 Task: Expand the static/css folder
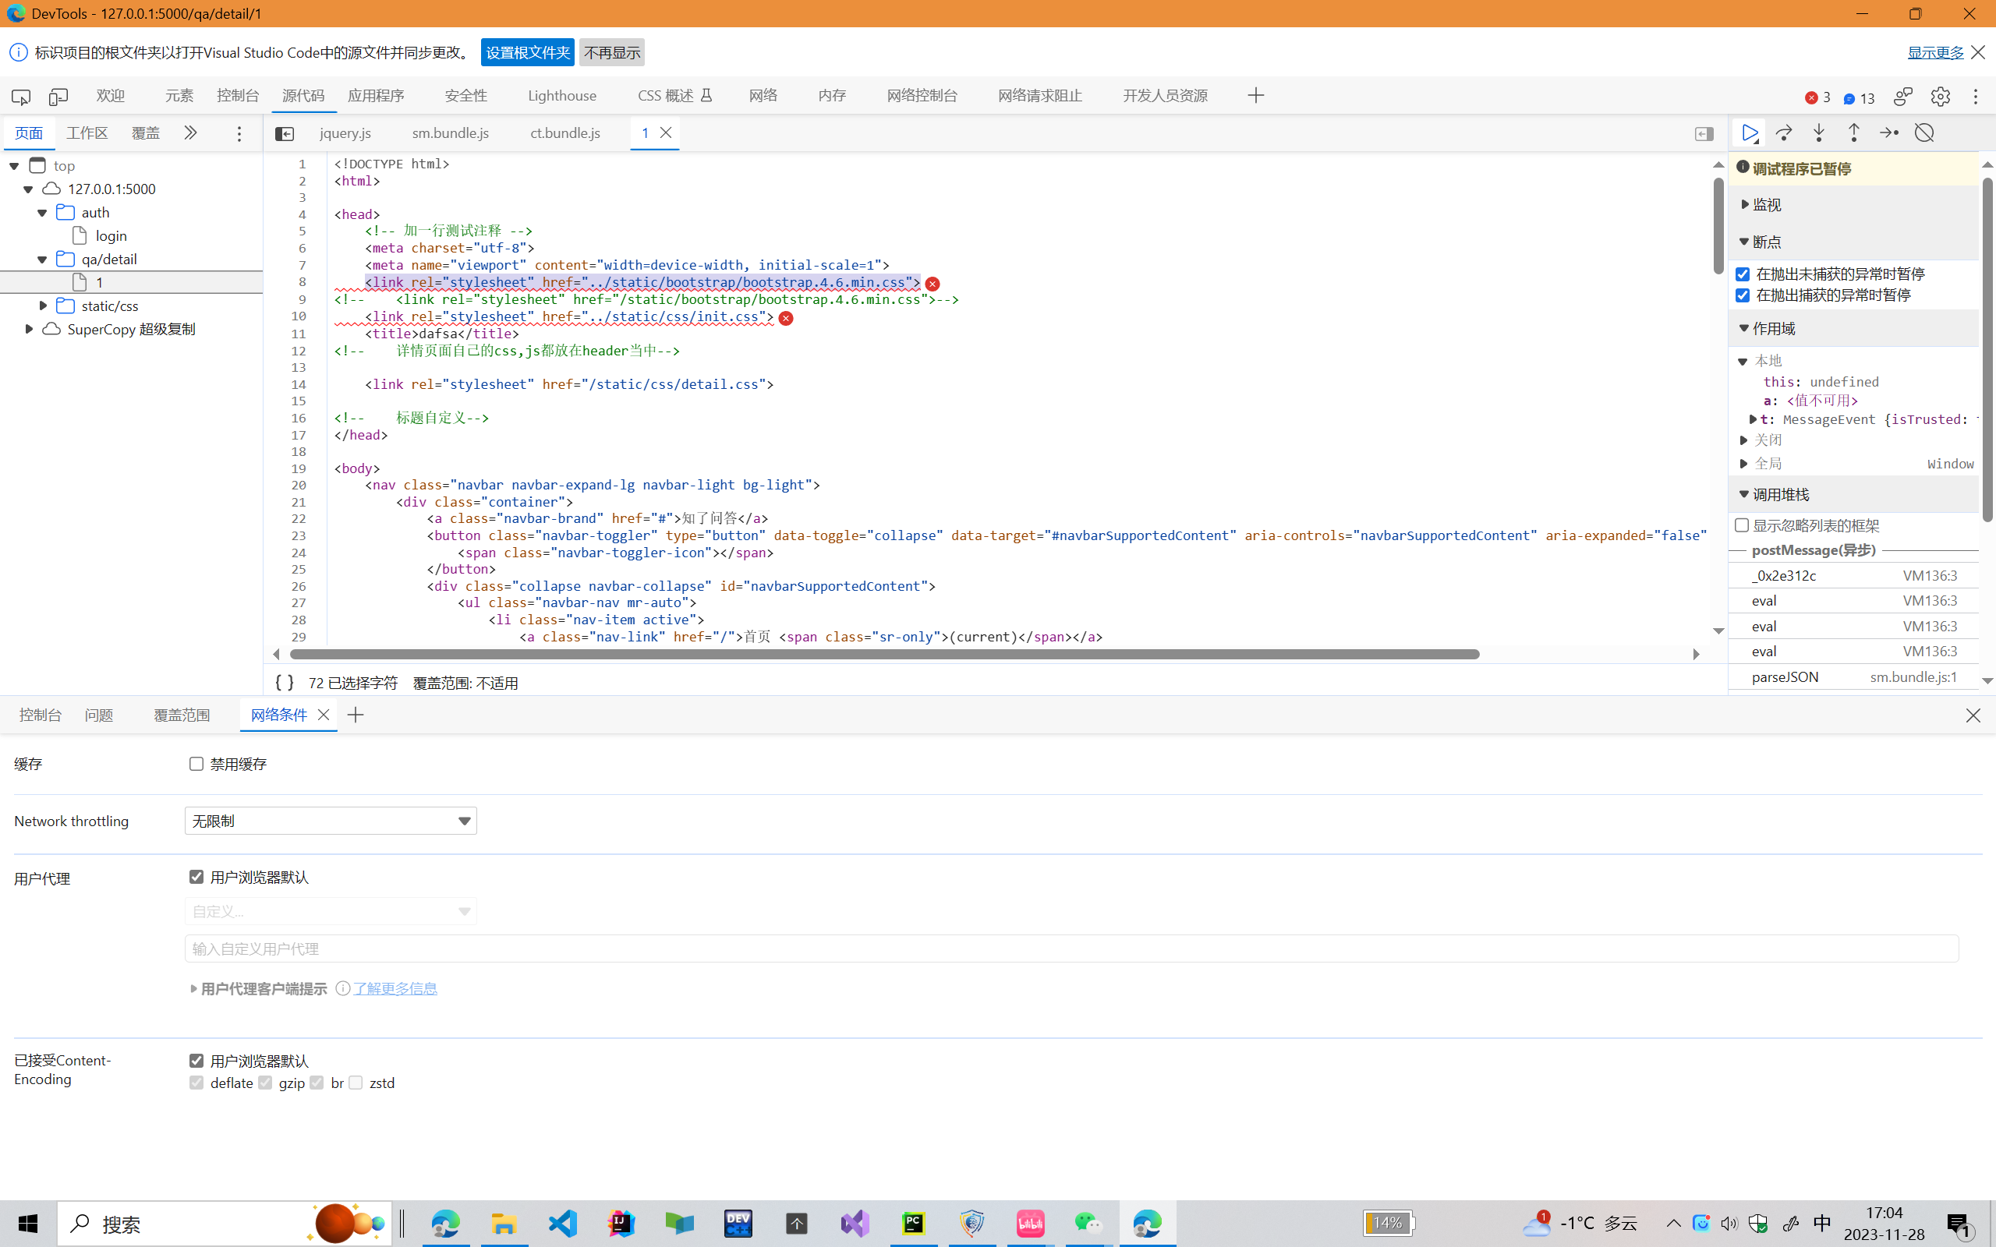[42, 306]
